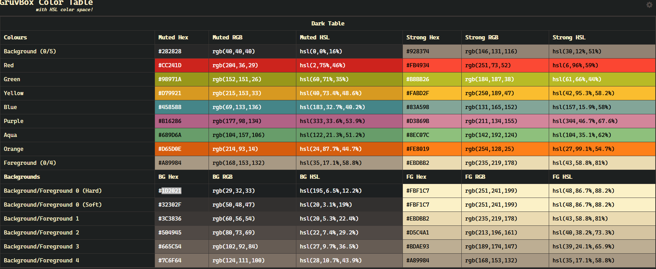Select the muted yellow #D79921 swatch cell

182,93
